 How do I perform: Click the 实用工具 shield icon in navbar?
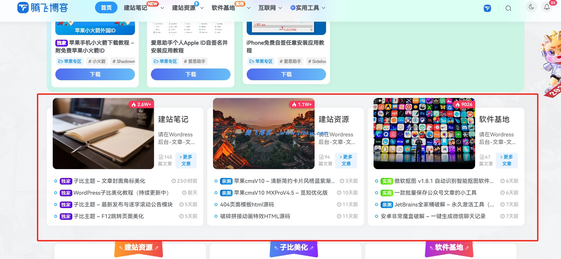point(293,8)
